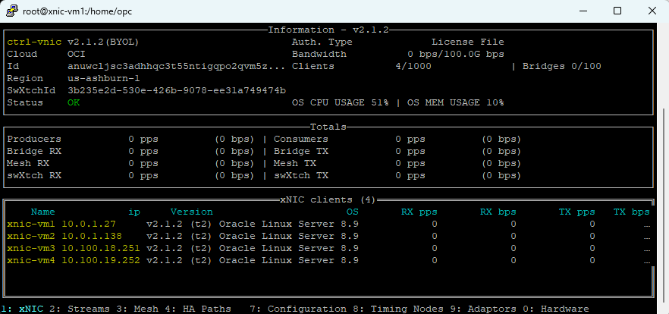
Task: Maximize the terminal window
Action: (x=617, y=11)
